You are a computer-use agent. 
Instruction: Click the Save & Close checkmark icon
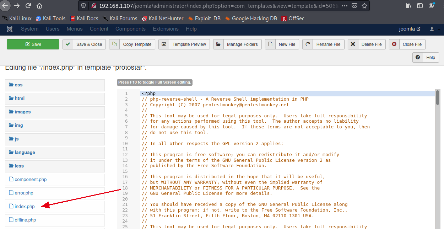pyautogui.click(x=68, y=44)
